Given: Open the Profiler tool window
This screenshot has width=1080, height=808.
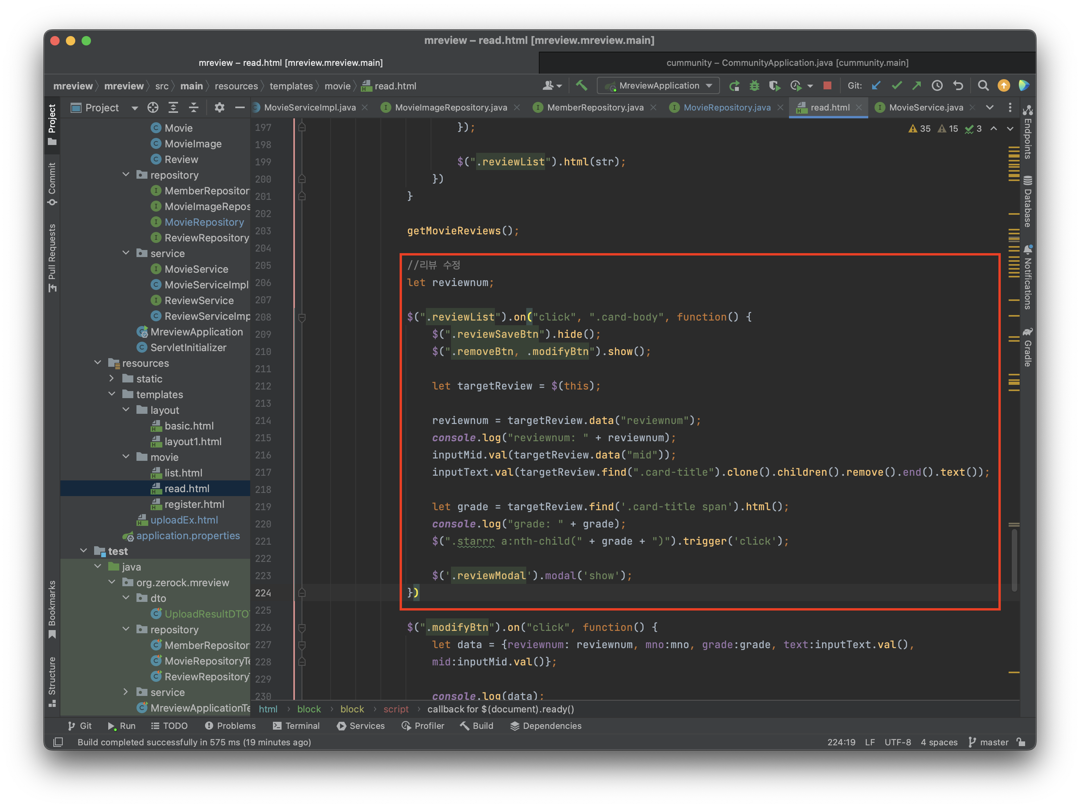Looking at the screenshot, I should pos(422,726).
